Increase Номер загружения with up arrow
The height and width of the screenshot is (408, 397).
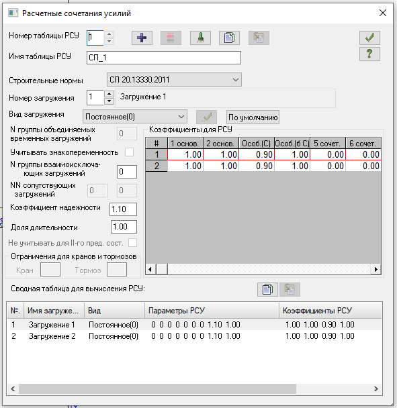coord(109,94)
